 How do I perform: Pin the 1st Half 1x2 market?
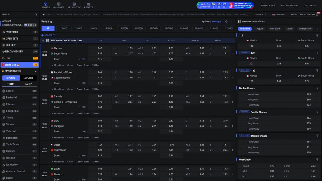[317, 53]
